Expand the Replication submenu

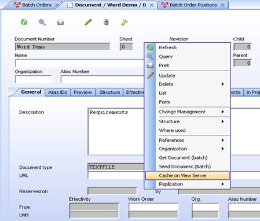(x=188, y=184)
